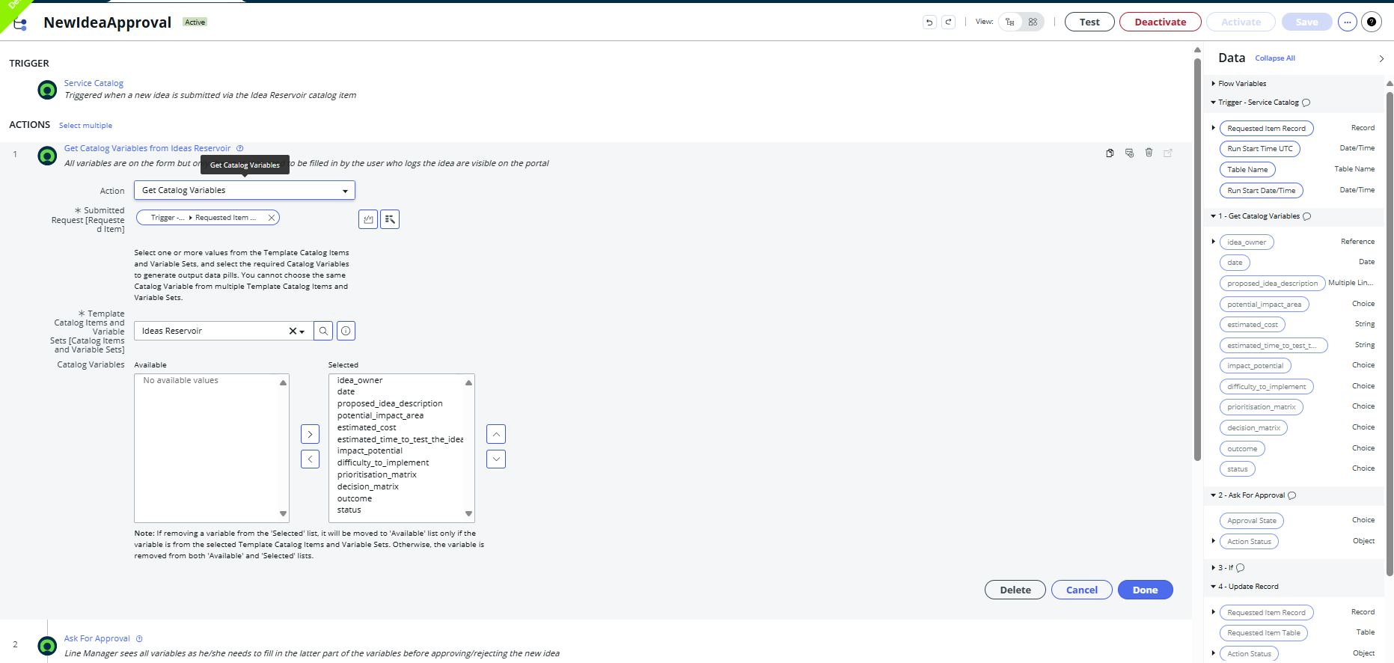Copy action 1 using the duplicate icon
Screen dimensions: 1394x663
1110,153
